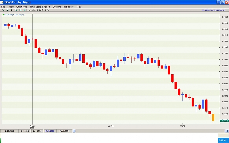The image size is (229, 143).
Task: Click the 1.0500 price axis label
Action: pos(225,90)
